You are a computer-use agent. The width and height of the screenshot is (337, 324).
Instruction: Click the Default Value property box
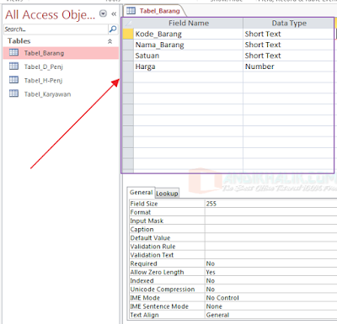tap(270, 238)
